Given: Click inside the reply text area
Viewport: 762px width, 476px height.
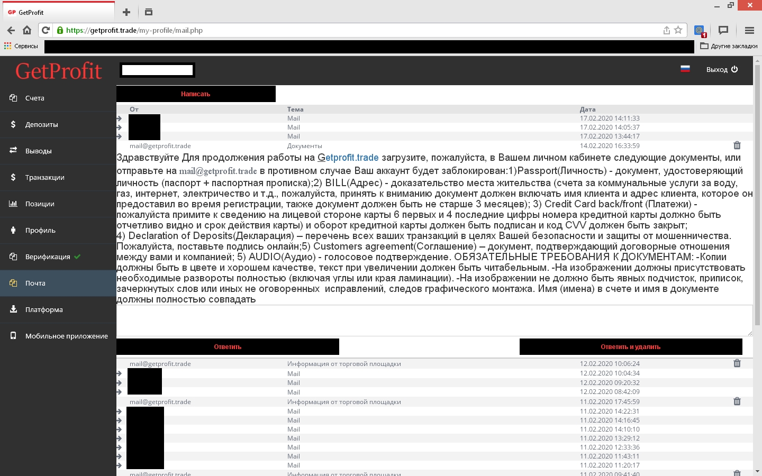Looking at the screenshot, I should tap(434, 321).
